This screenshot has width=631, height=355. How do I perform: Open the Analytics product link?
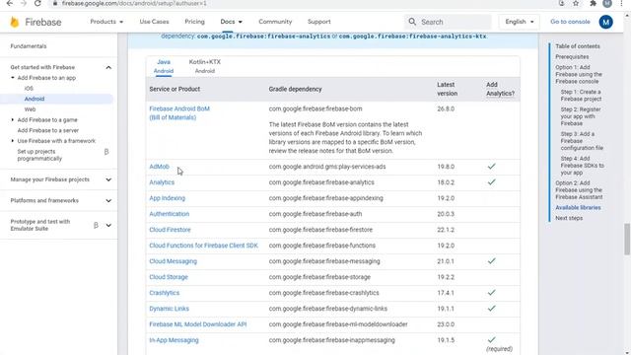[x=162, y=182]
